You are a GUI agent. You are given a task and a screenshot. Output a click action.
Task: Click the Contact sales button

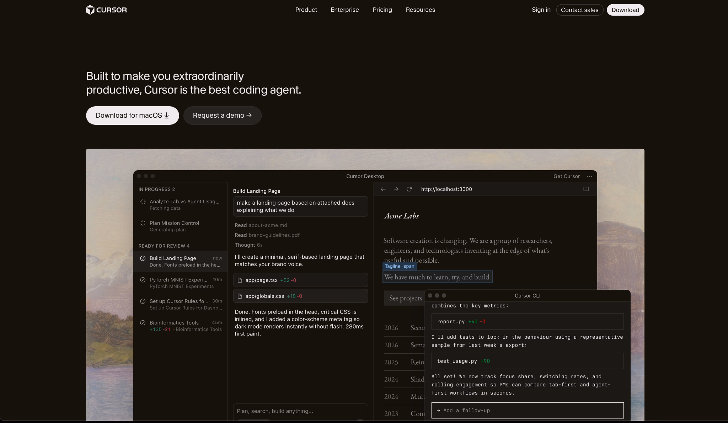tap(579, 10)
